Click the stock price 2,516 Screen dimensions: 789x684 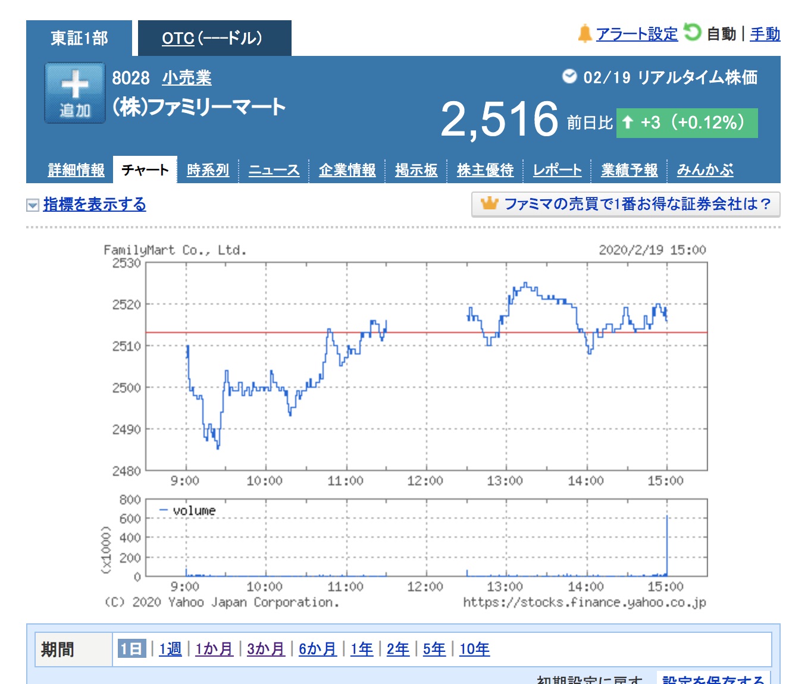coord(500,119)
